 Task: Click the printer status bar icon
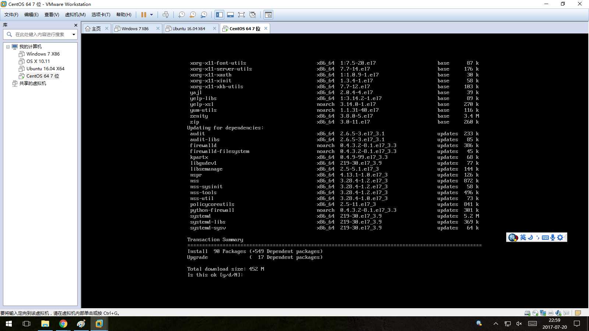pos(551,313)
